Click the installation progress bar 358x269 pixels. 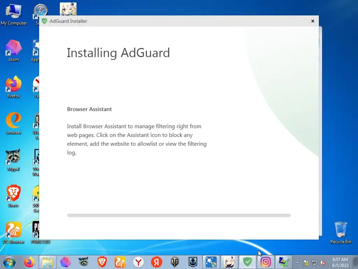pos(179,215)
